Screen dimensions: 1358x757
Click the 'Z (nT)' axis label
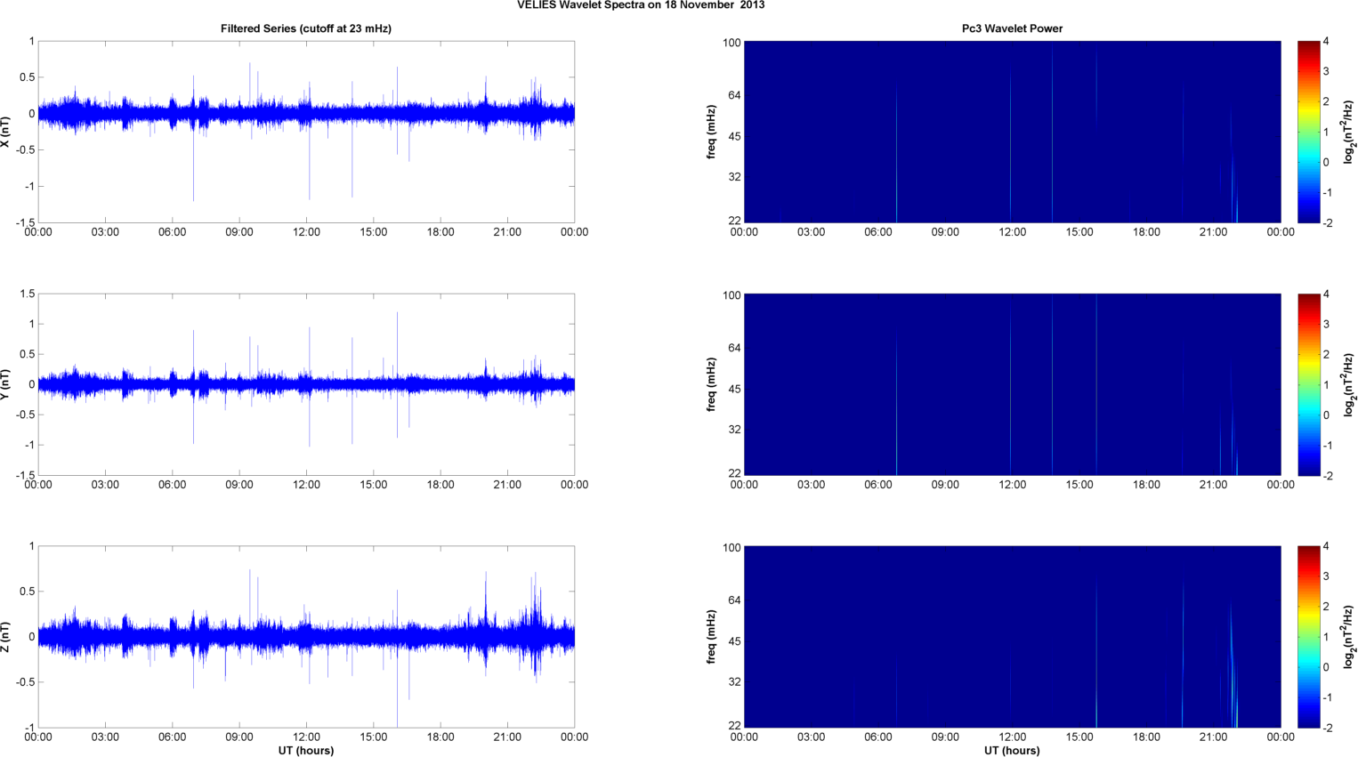pos(5,637)
